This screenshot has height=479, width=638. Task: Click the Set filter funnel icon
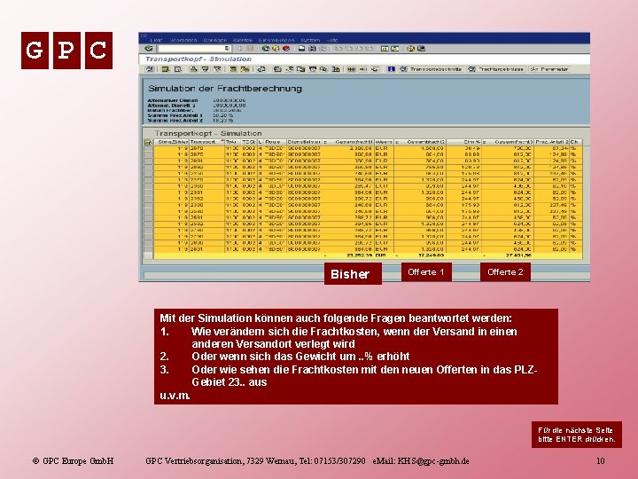coord(217,69)
